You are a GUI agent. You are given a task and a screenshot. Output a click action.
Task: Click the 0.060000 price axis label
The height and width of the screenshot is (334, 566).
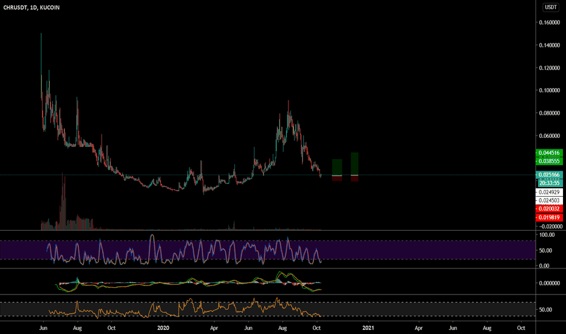(550, 136)
